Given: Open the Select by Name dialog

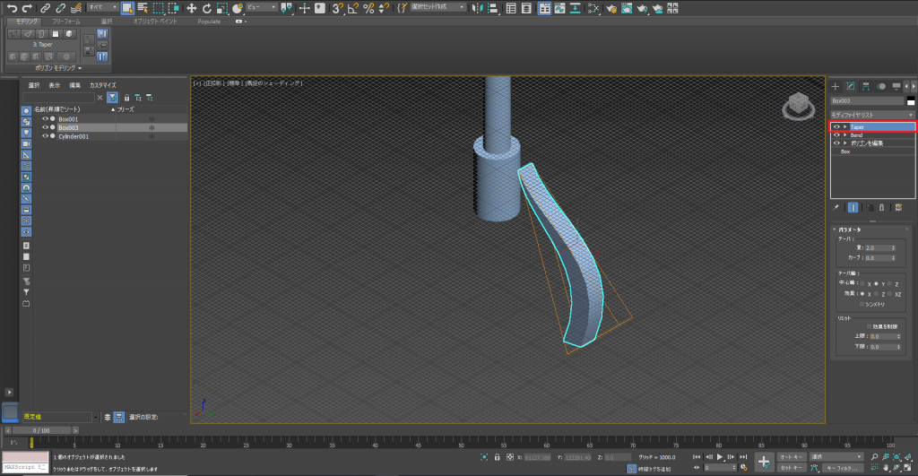Looking at the screenshot, I should tap(143, 8).
